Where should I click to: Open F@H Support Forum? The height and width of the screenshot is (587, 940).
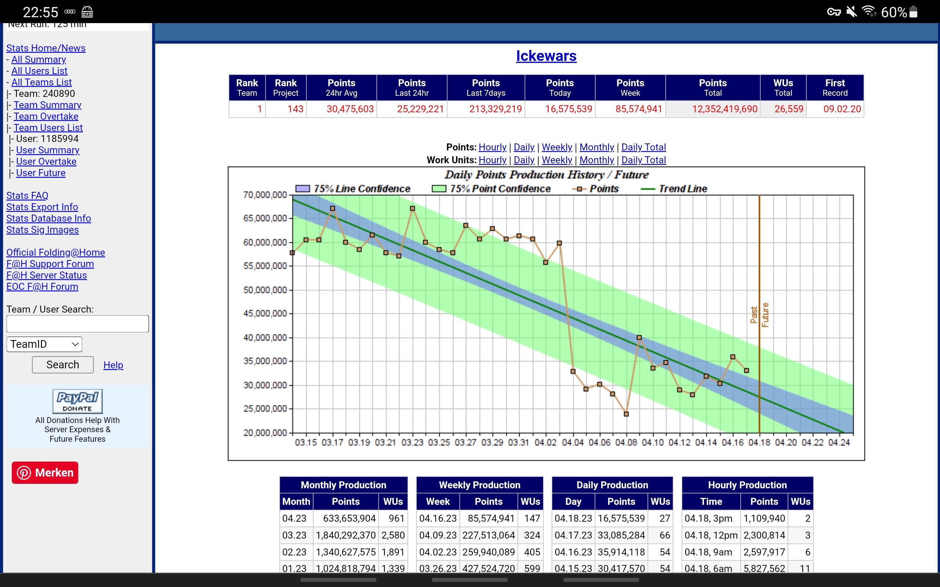click(x=50, y=264)
